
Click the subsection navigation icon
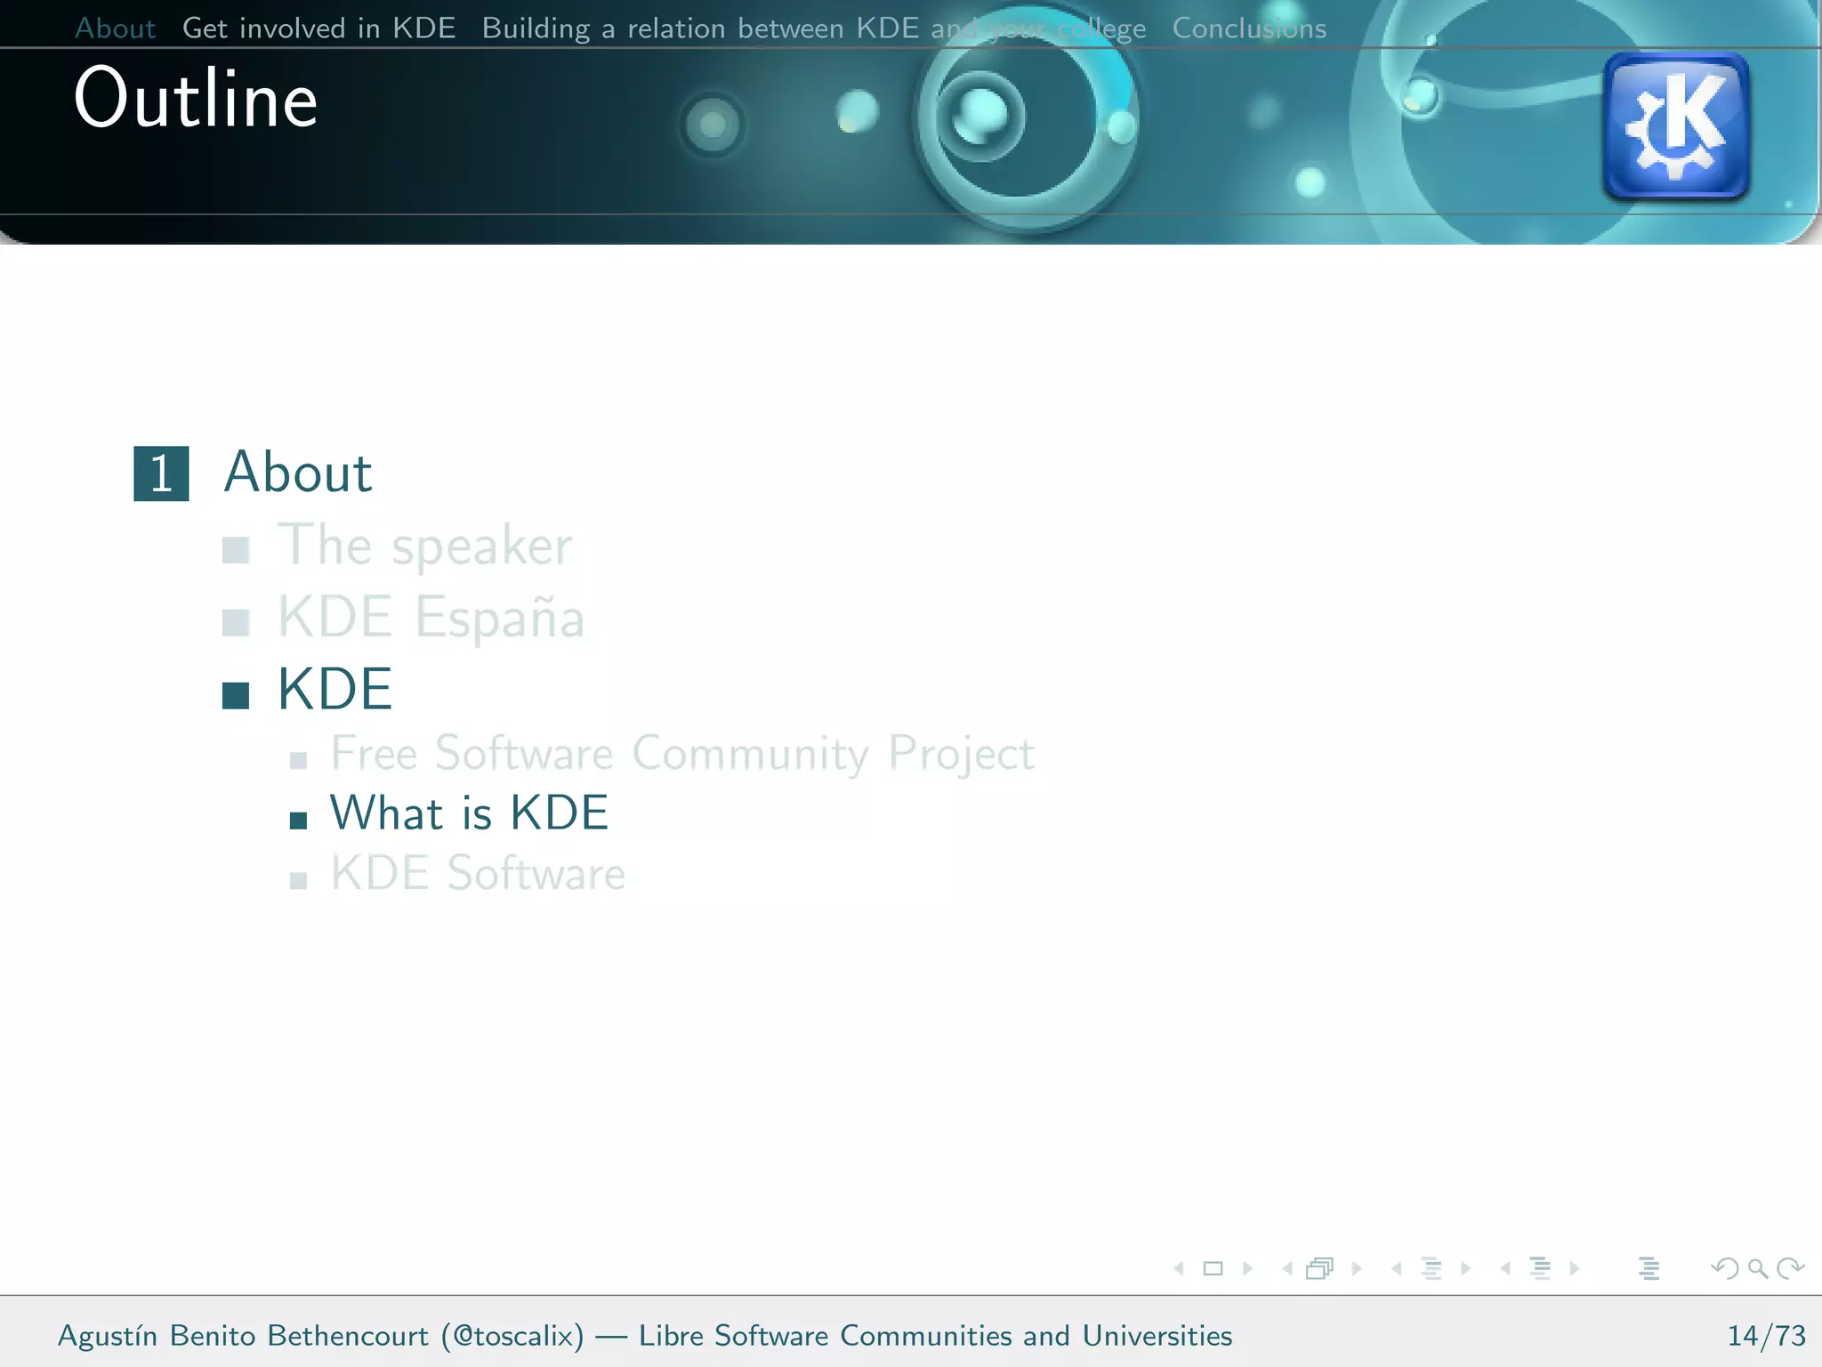click(x=1431, y=1268)
